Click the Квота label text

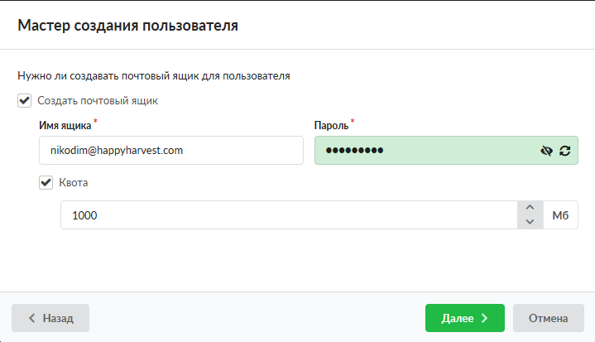click(x=74, y=182)
